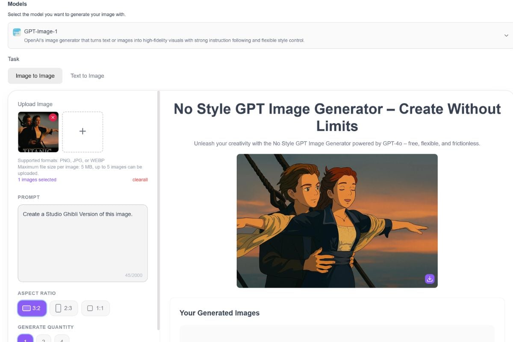Viewport: 513px width, 342px height.
Task: Click the generated Ghibli-style Titanic image
Action: 337,221
